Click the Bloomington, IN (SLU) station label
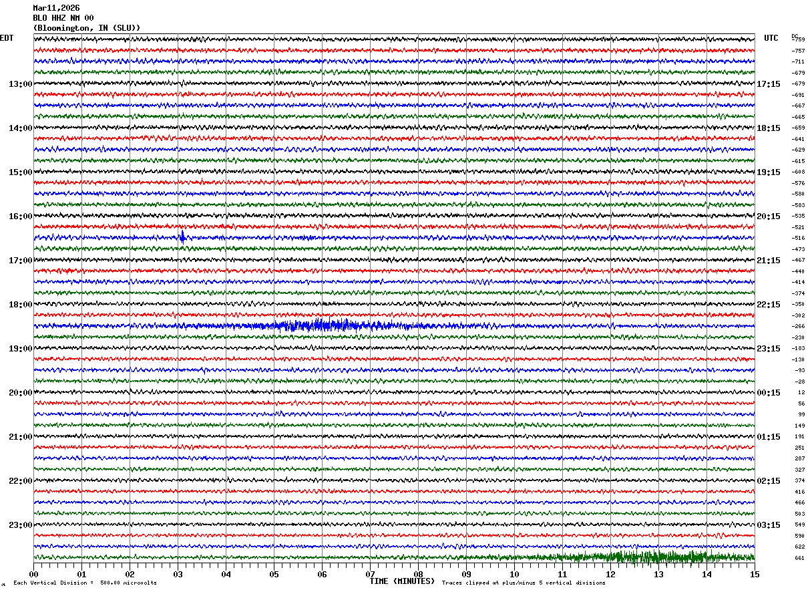This screenshot has width=808, height=592. 87,28
